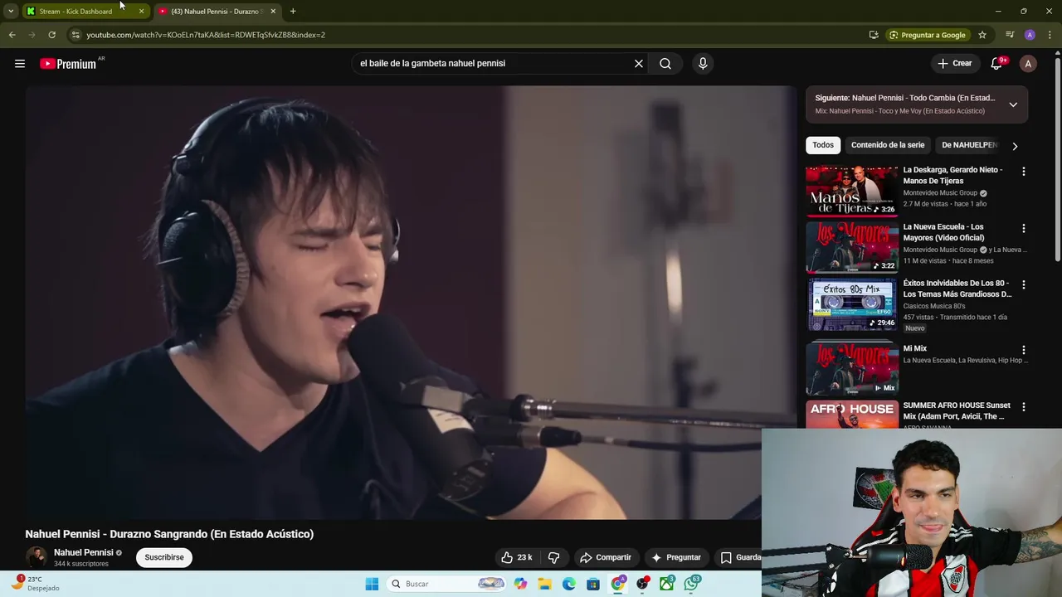
Task: Open options for Mi Mix
Action: (x=1023, y=350)
